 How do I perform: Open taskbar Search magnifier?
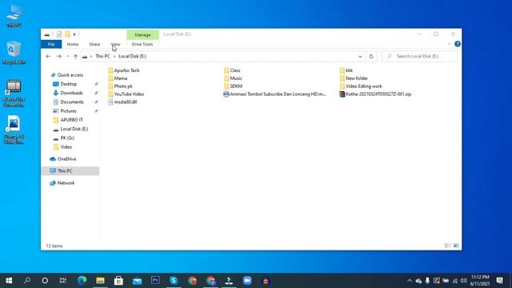[27, 281]
